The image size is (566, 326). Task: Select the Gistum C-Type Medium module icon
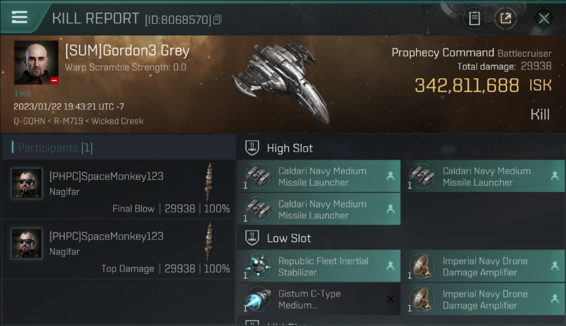(x=257, y=299)
